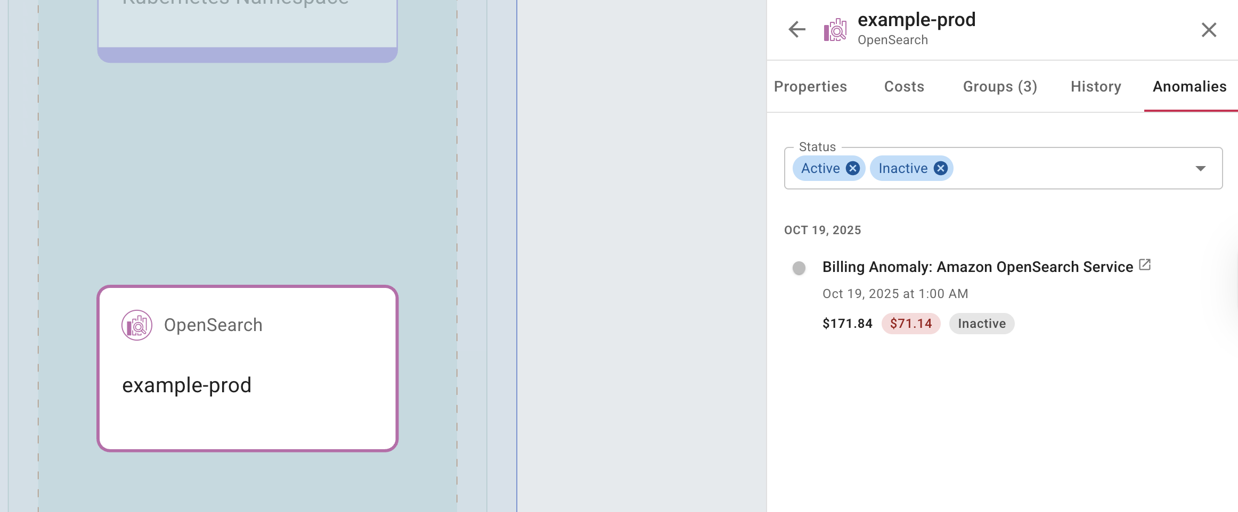Click the back arrow in panel header
The height and width of the screenshot is (512, 1238).
(797, 29)
